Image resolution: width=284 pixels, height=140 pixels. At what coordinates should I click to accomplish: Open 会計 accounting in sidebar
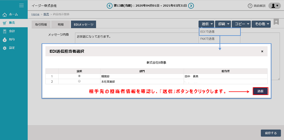point(12,31)
